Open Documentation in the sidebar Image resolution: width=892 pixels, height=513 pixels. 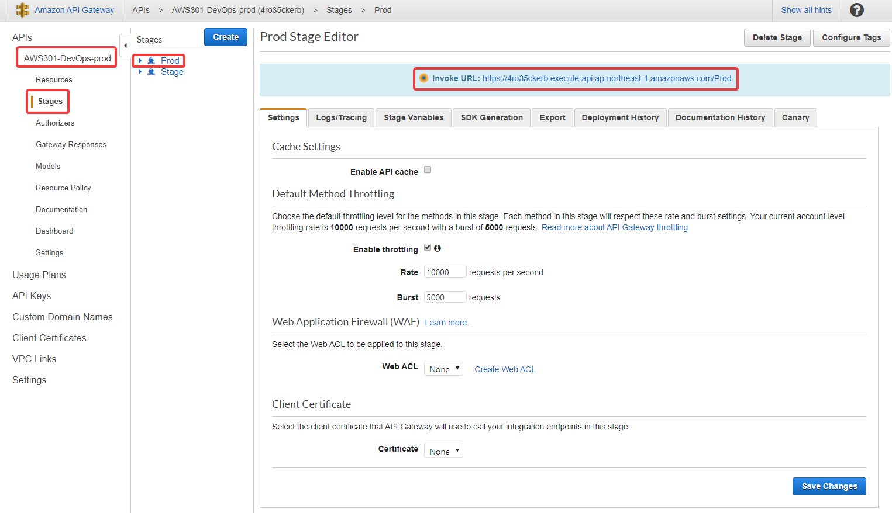pyautogui.click(x=61, y=209)
